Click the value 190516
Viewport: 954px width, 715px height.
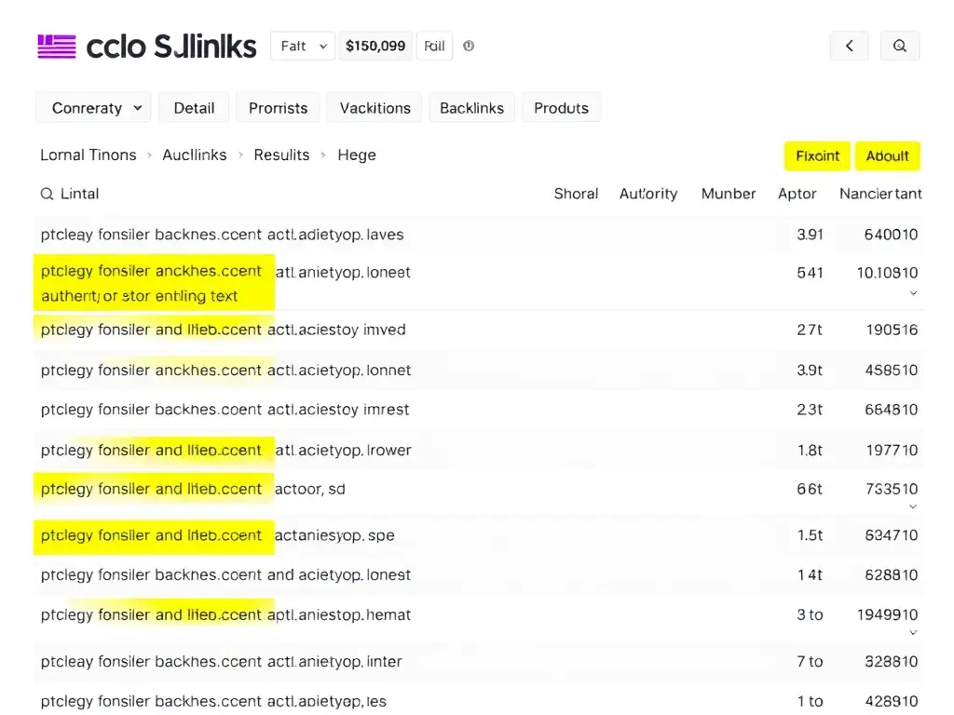(892, 330)
